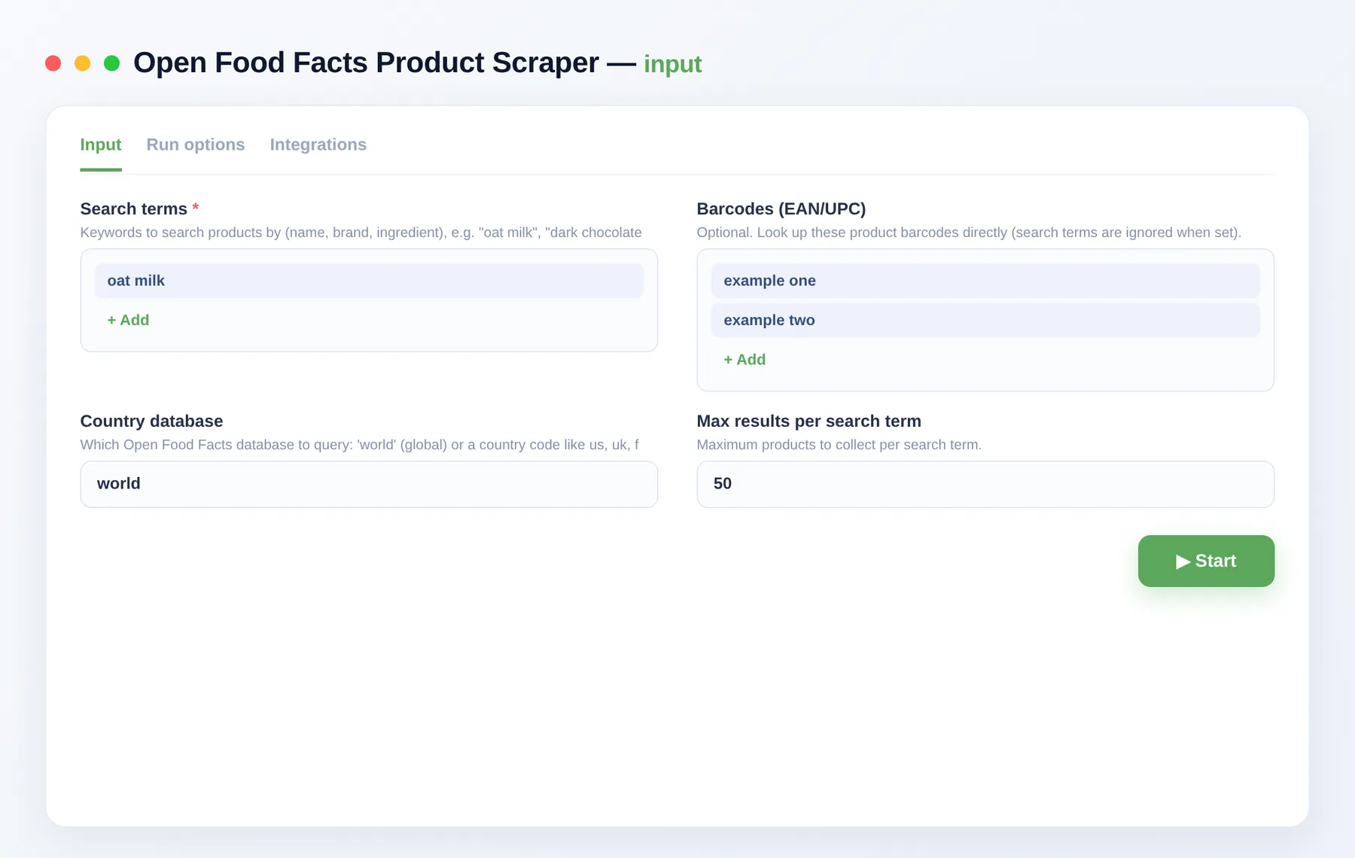The height and width of the screenshot is (858, 1355).
Task: Open the Integrations tab
Action: click(318, 145)
